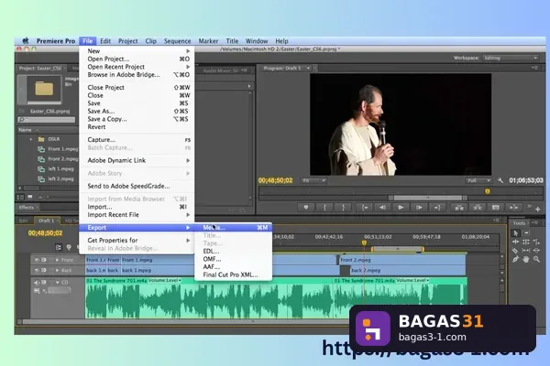550x366 pixels.
Task: Click Add Marker button in Program monitor
Action: tap(306, 208)
